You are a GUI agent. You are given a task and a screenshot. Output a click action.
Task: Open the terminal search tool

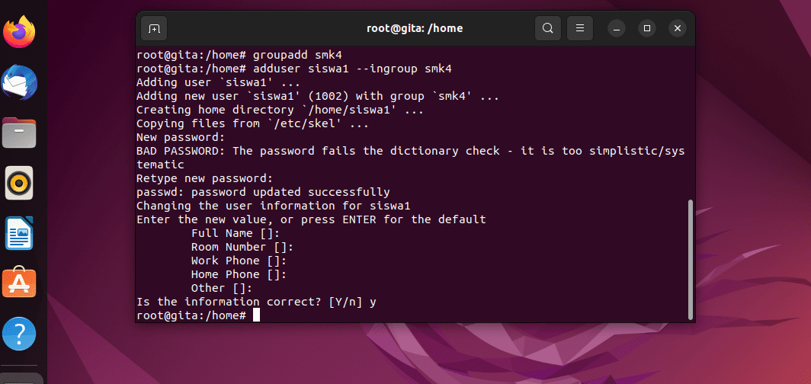click(548, 28)
